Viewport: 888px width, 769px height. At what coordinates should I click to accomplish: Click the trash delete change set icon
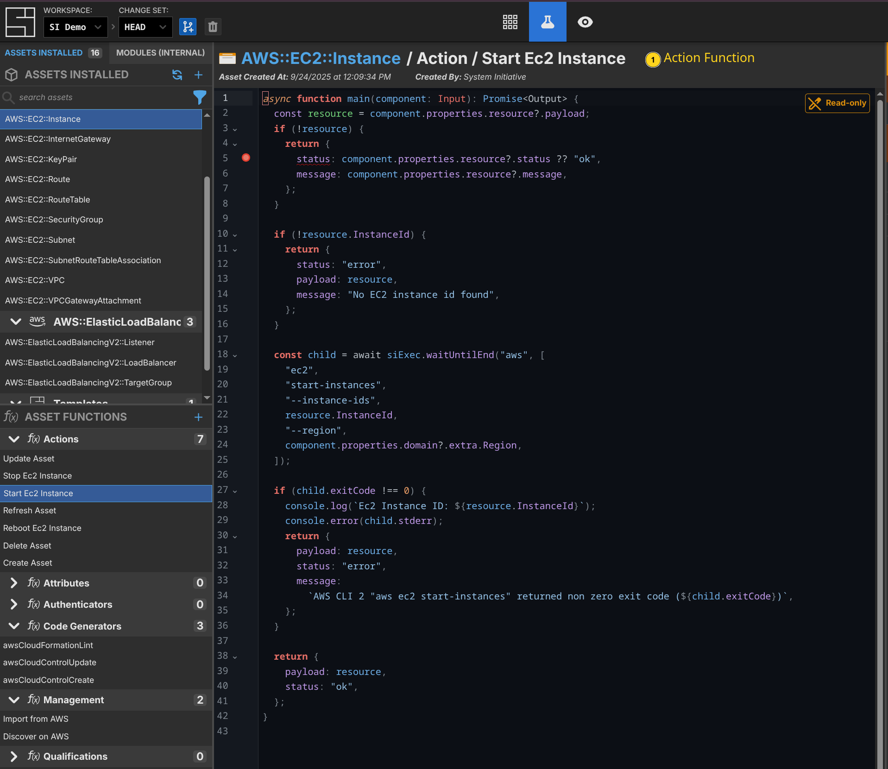coord(213,27)
